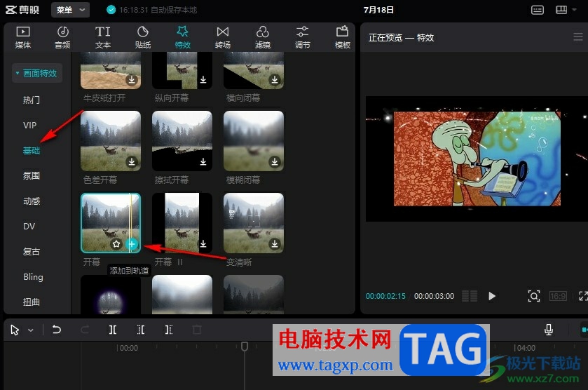Select the 氛围 effects category
588x390 pixels.
coord(31,175)
